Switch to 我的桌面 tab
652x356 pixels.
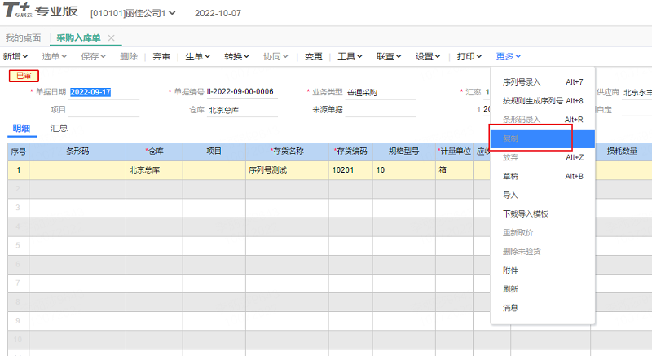tap(23, 38)
